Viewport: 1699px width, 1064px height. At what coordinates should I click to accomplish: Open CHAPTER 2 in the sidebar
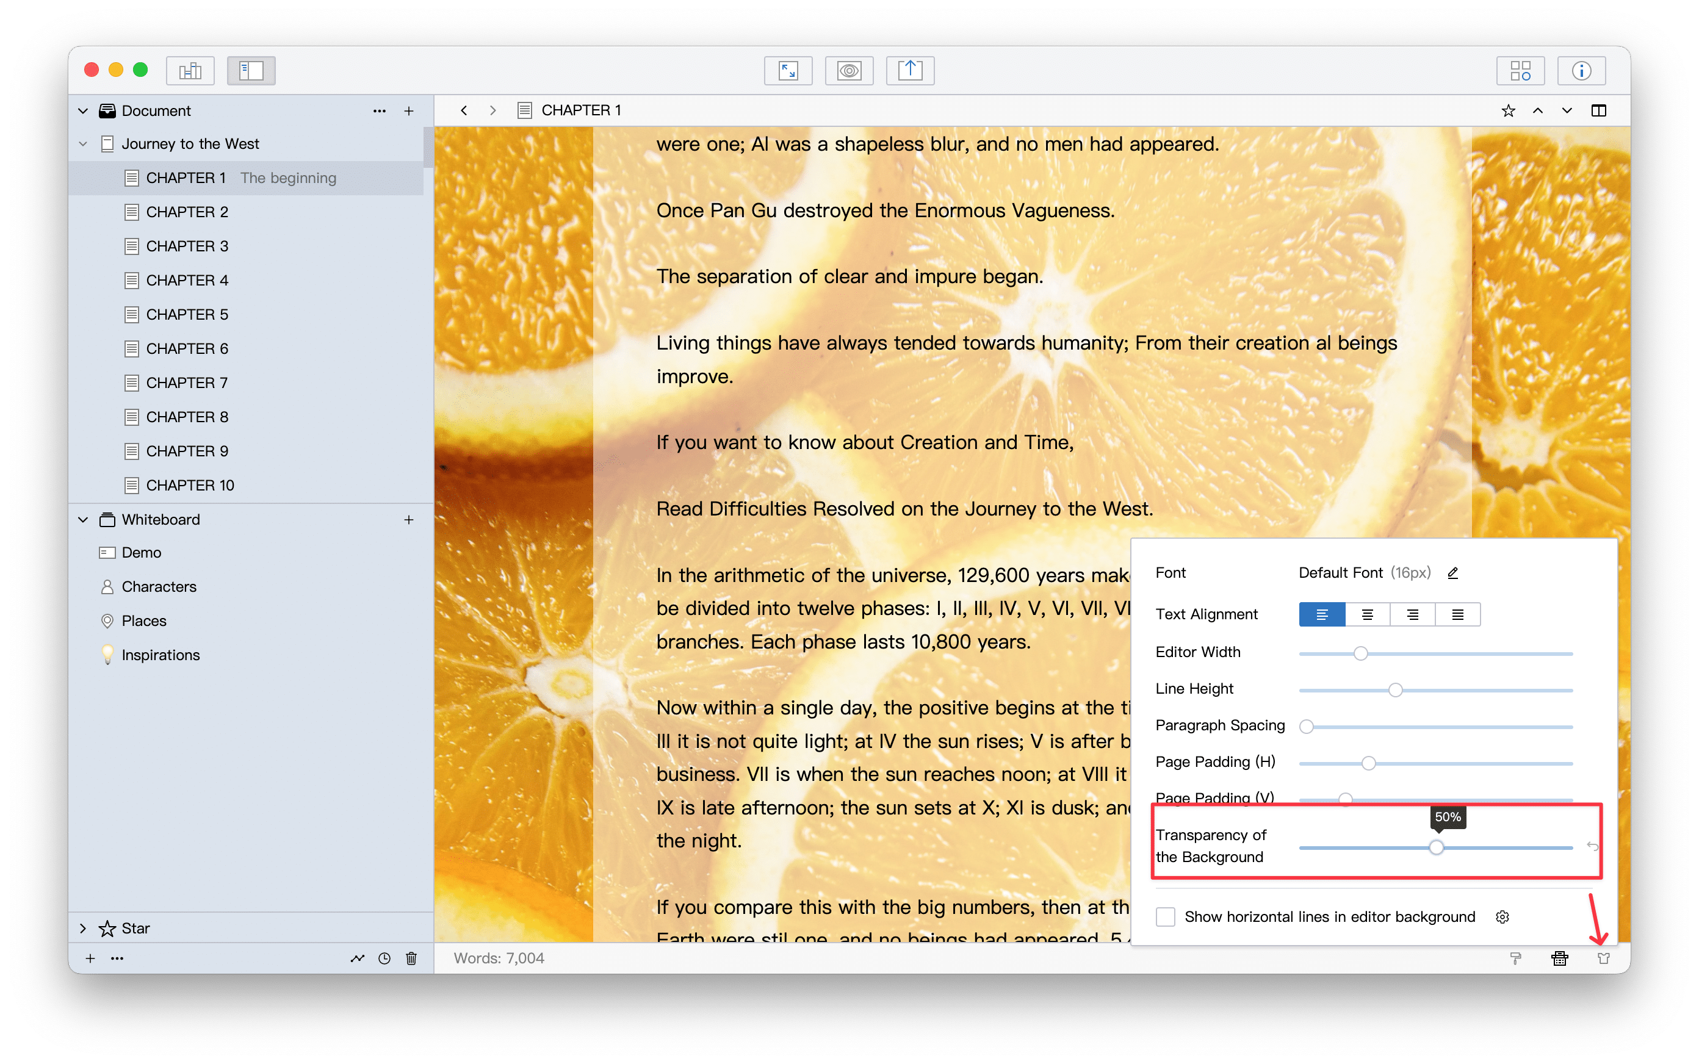[x=247, y=212]
